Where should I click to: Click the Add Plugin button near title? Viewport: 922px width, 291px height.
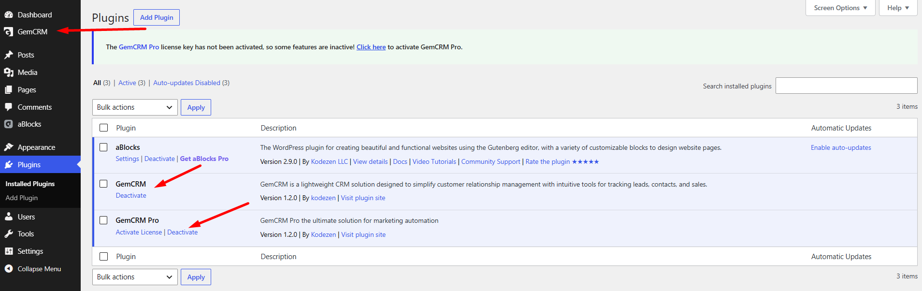pyautogui.click(x=157, y=17)
